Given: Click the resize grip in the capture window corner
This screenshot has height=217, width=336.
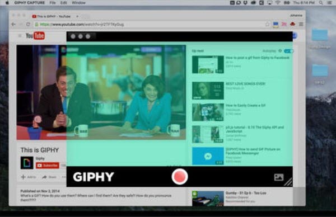Looking at the screenshot, I should pos(288,182).
